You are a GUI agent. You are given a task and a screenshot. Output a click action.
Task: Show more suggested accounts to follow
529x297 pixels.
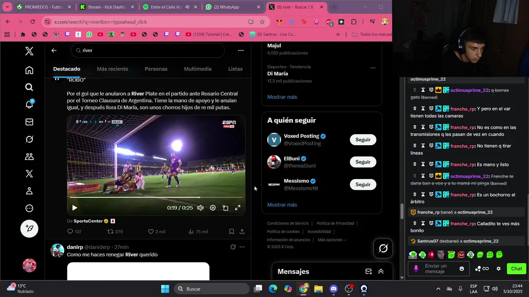pos(282,205)
